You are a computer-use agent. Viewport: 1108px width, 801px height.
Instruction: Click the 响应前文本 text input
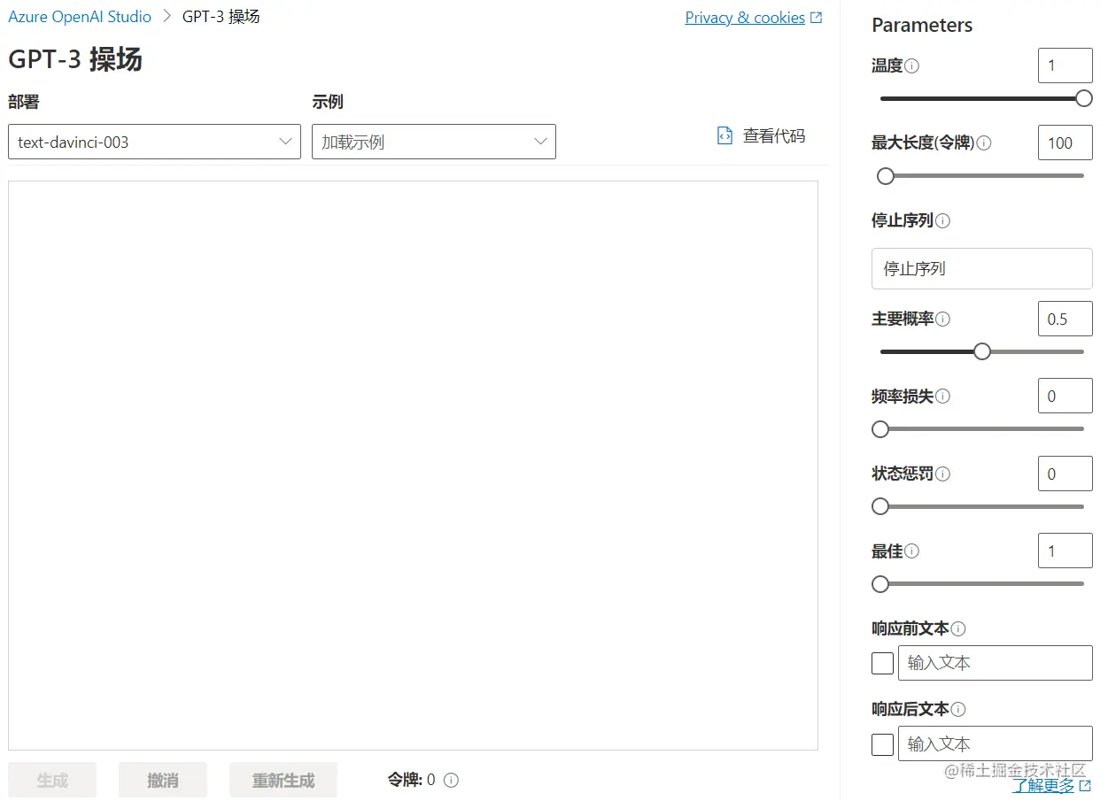click(x=996, y=663)
